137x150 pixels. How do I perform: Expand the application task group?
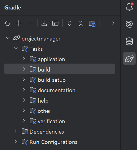pos(24,59)
